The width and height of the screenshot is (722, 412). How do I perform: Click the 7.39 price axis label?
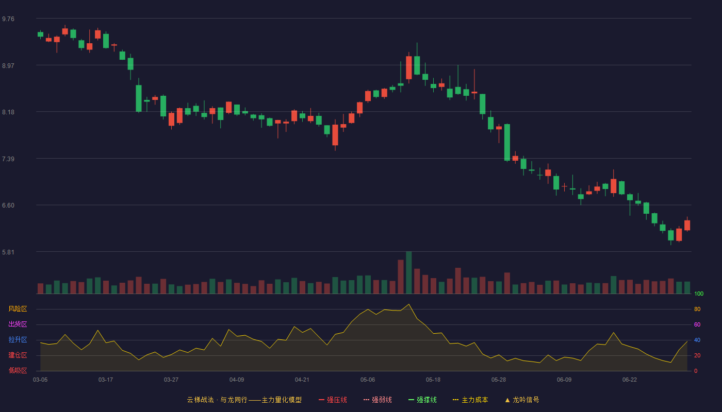click(x=8, y=159)
